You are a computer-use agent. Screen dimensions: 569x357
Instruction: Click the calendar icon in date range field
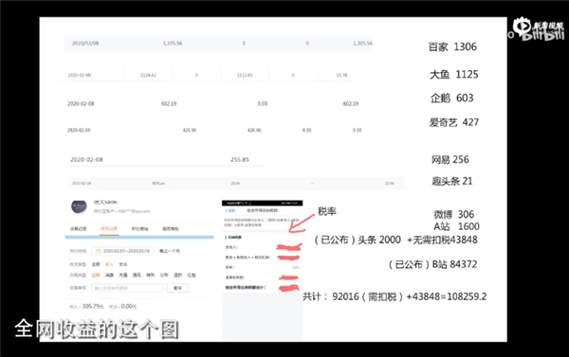[x=98, y=251]
